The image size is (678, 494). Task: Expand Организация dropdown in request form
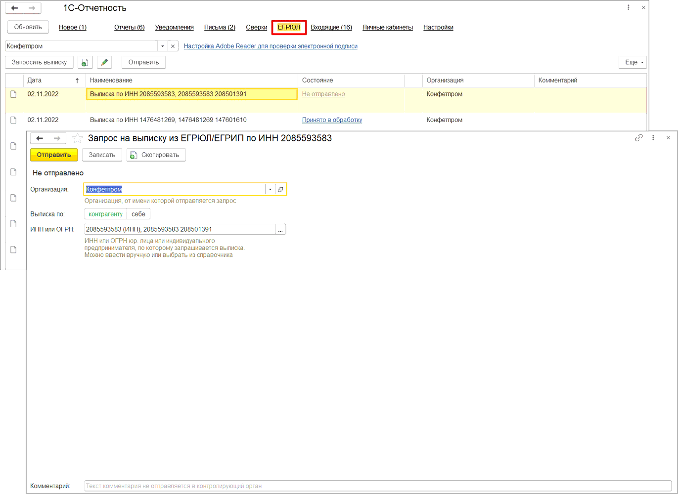(270, 189)
